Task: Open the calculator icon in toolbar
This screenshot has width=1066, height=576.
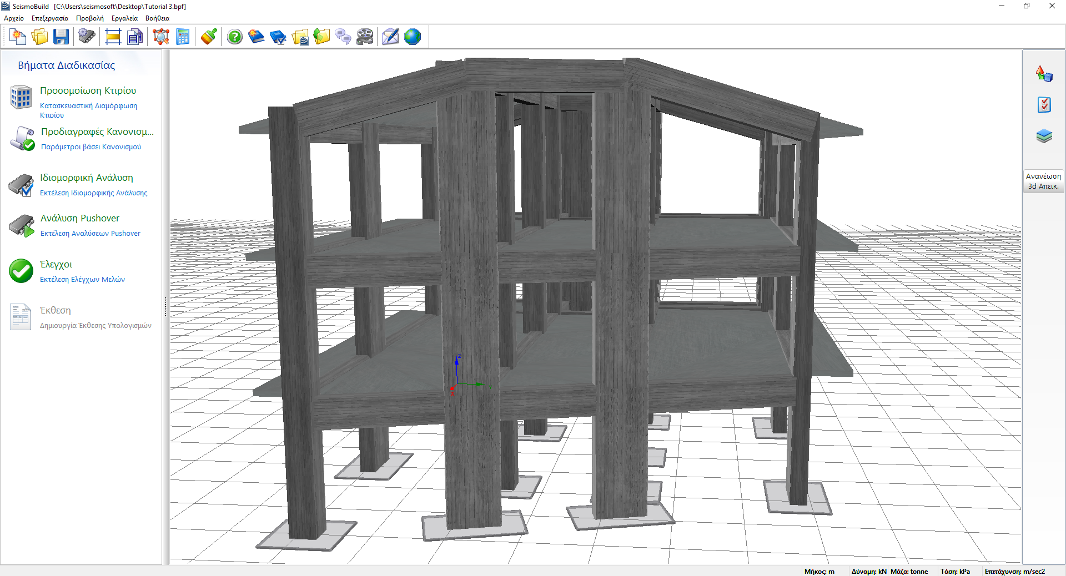Action: (183, 37)
